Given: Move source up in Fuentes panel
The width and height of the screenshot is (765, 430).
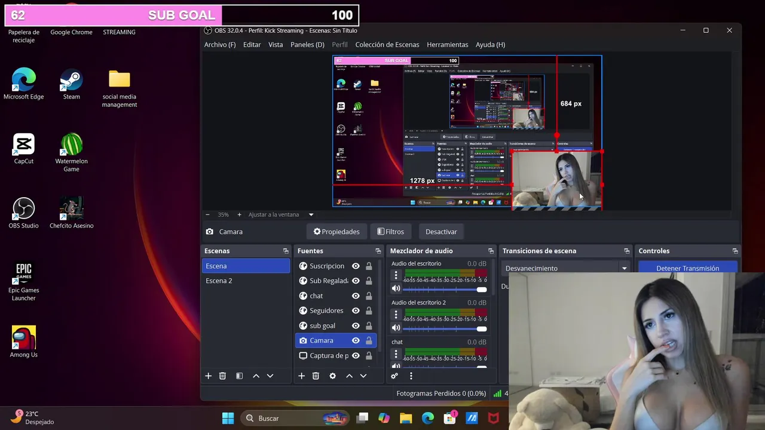Looking at the screenshot, I should click(349, 376).
